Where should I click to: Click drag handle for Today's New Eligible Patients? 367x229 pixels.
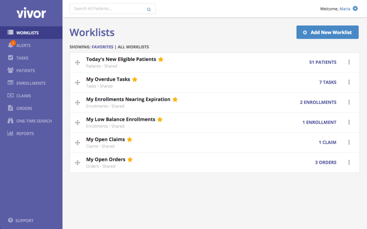click(77, 62)
